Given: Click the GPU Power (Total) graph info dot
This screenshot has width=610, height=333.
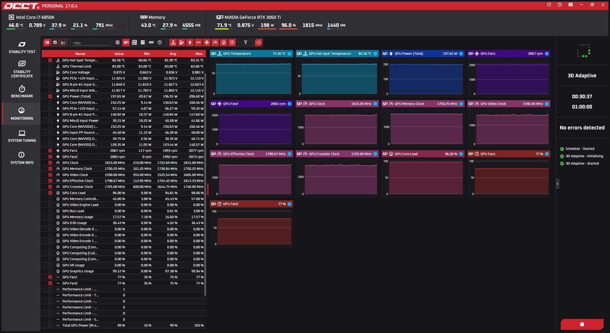Looking at the screenshot, I should [461, 54].
